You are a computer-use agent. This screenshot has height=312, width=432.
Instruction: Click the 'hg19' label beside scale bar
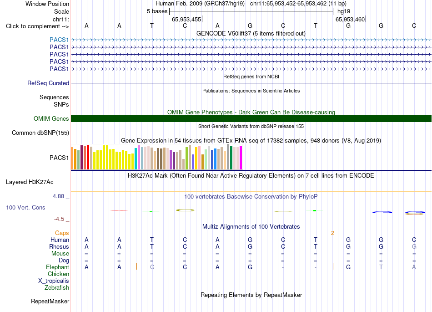point(344,11)
